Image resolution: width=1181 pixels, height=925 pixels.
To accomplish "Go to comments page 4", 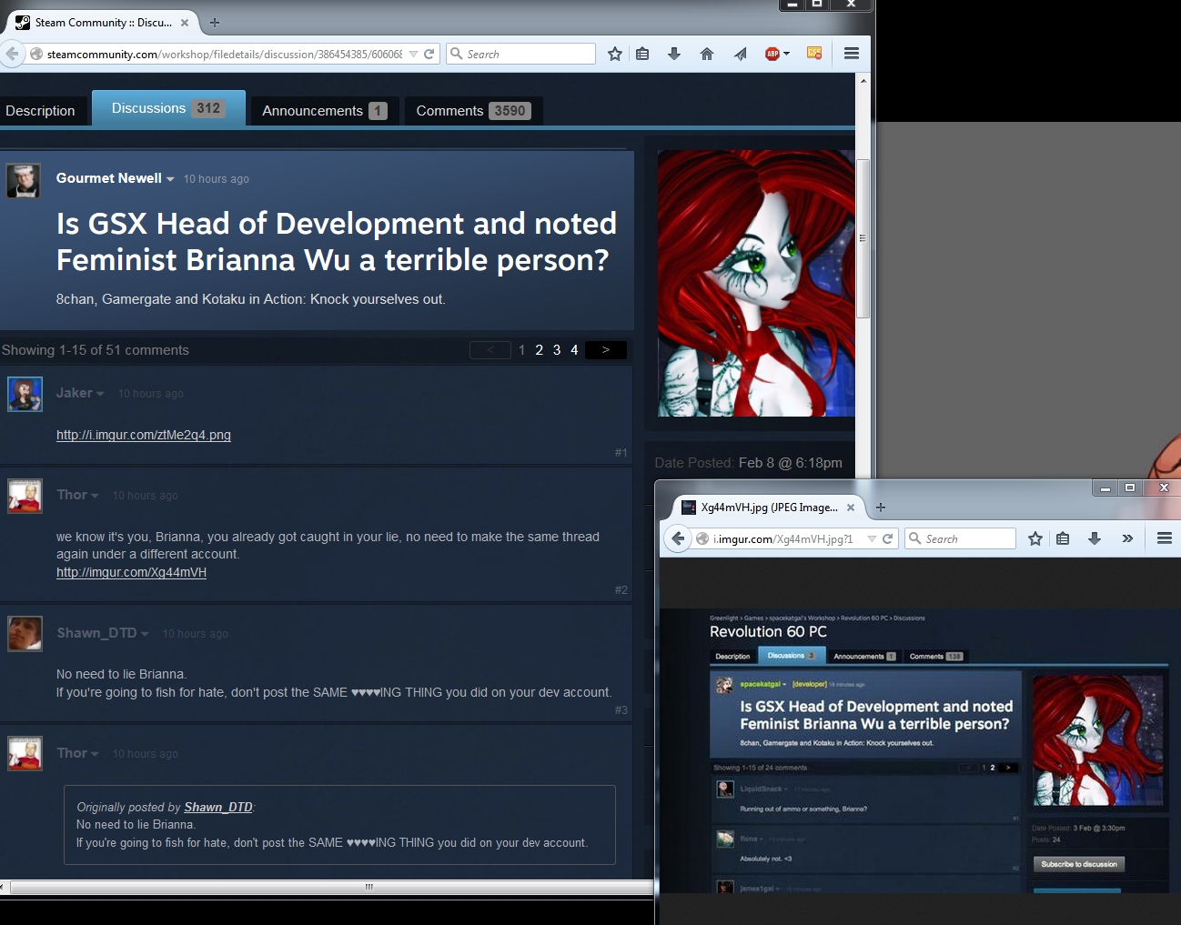I will pyautogui.click(x=574, y=350).
